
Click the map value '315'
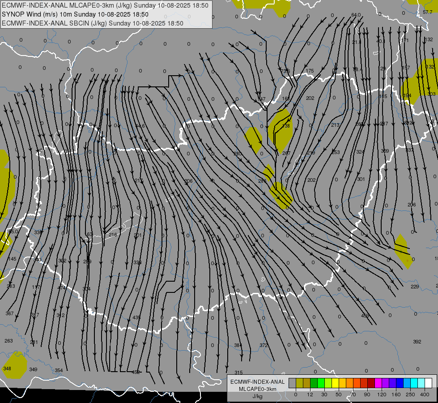point(238,373)
